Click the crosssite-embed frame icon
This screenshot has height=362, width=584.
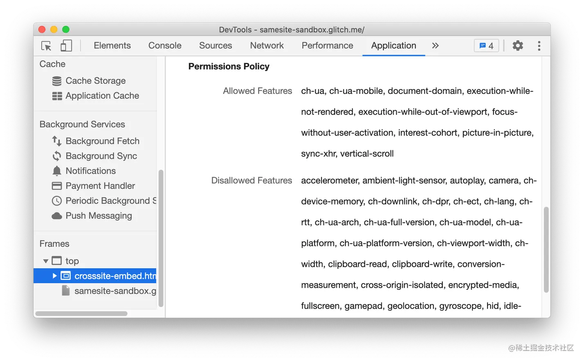tap(65, 276)
